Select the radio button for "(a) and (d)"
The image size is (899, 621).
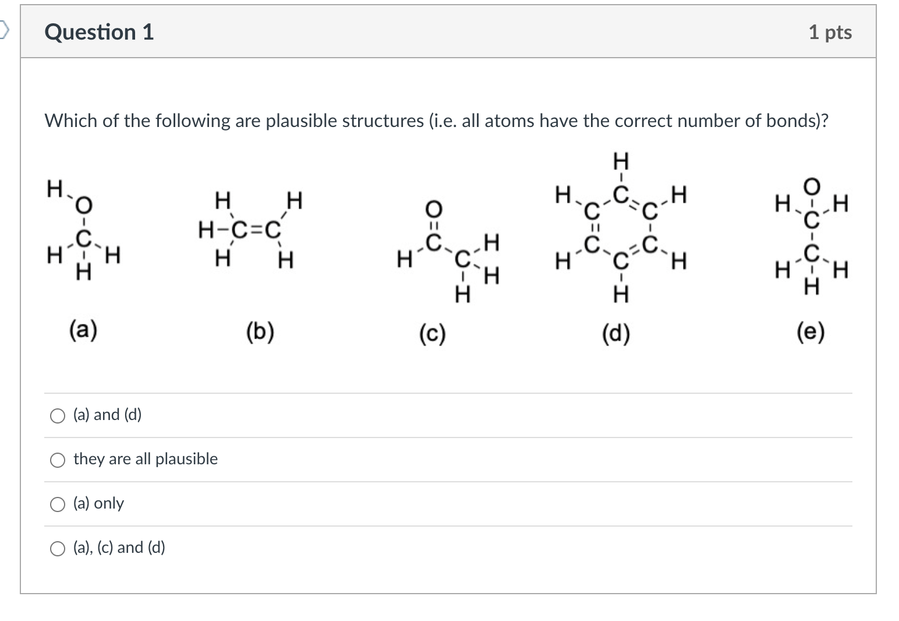point(58,415)
